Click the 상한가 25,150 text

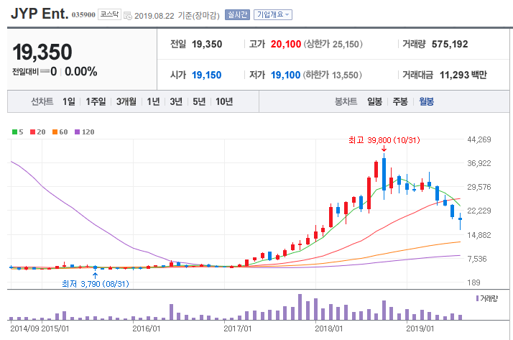(333, 44)
